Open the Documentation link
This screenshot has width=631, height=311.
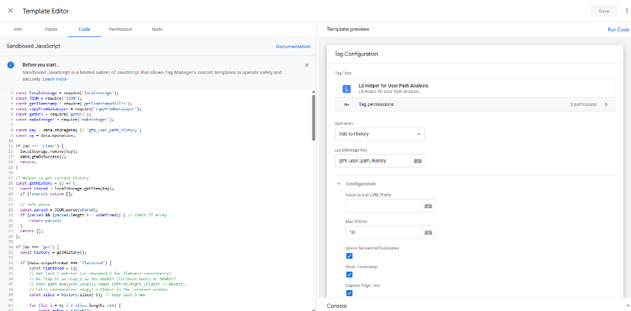[x=293, y=47]
